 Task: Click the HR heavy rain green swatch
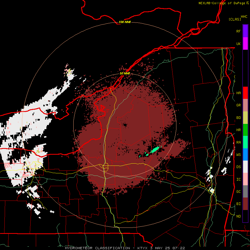coord(245,130)
